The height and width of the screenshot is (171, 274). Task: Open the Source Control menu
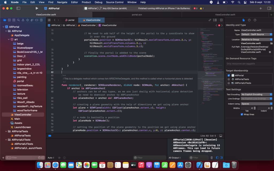115,2
